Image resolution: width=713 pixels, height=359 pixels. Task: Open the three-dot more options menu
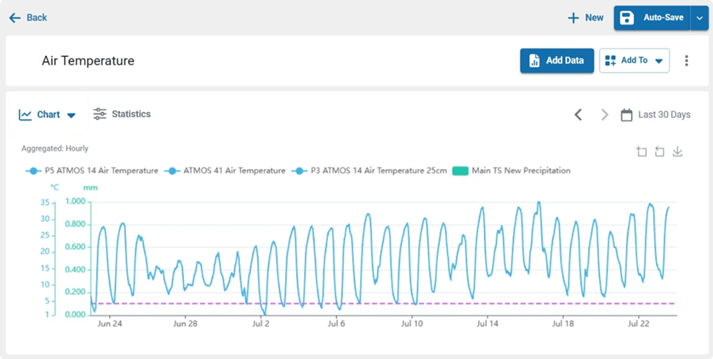coord(686,61)
